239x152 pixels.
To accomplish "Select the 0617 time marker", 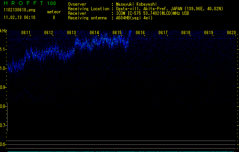I will click(x=163, y=33).
